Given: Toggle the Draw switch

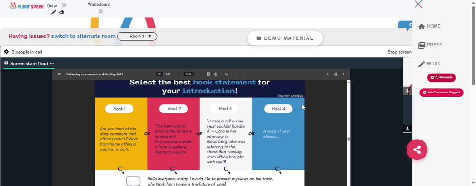Looking at the screenshot, I should click(63, 5).
